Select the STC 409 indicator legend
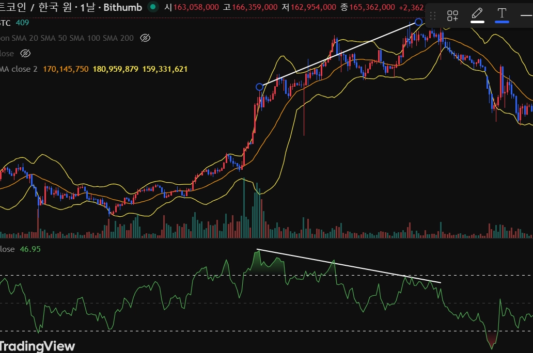533x353 pixels. pyautogui.click(x=14, y=23)
